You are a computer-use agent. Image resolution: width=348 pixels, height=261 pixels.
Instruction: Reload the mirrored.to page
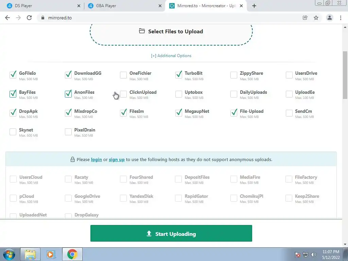(x=29, y=18)
